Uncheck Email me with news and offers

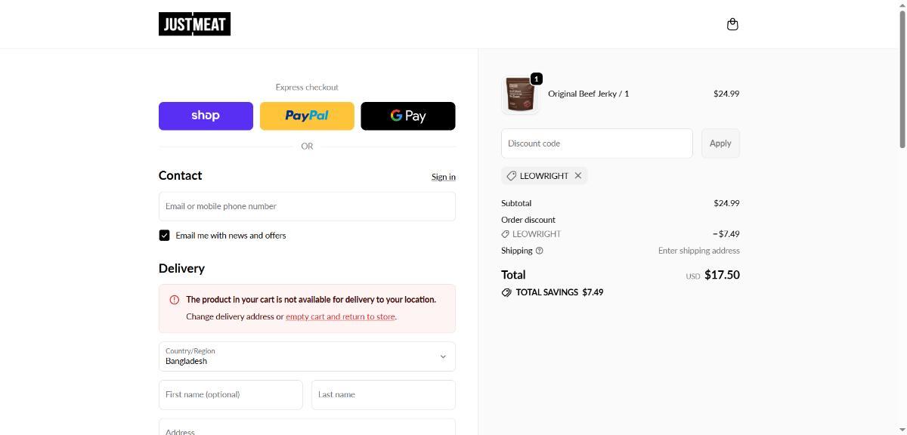pos(164,236)
